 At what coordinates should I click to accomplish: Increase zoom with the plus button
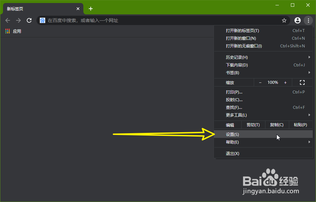pyautogui.click(x=285, y=82)
